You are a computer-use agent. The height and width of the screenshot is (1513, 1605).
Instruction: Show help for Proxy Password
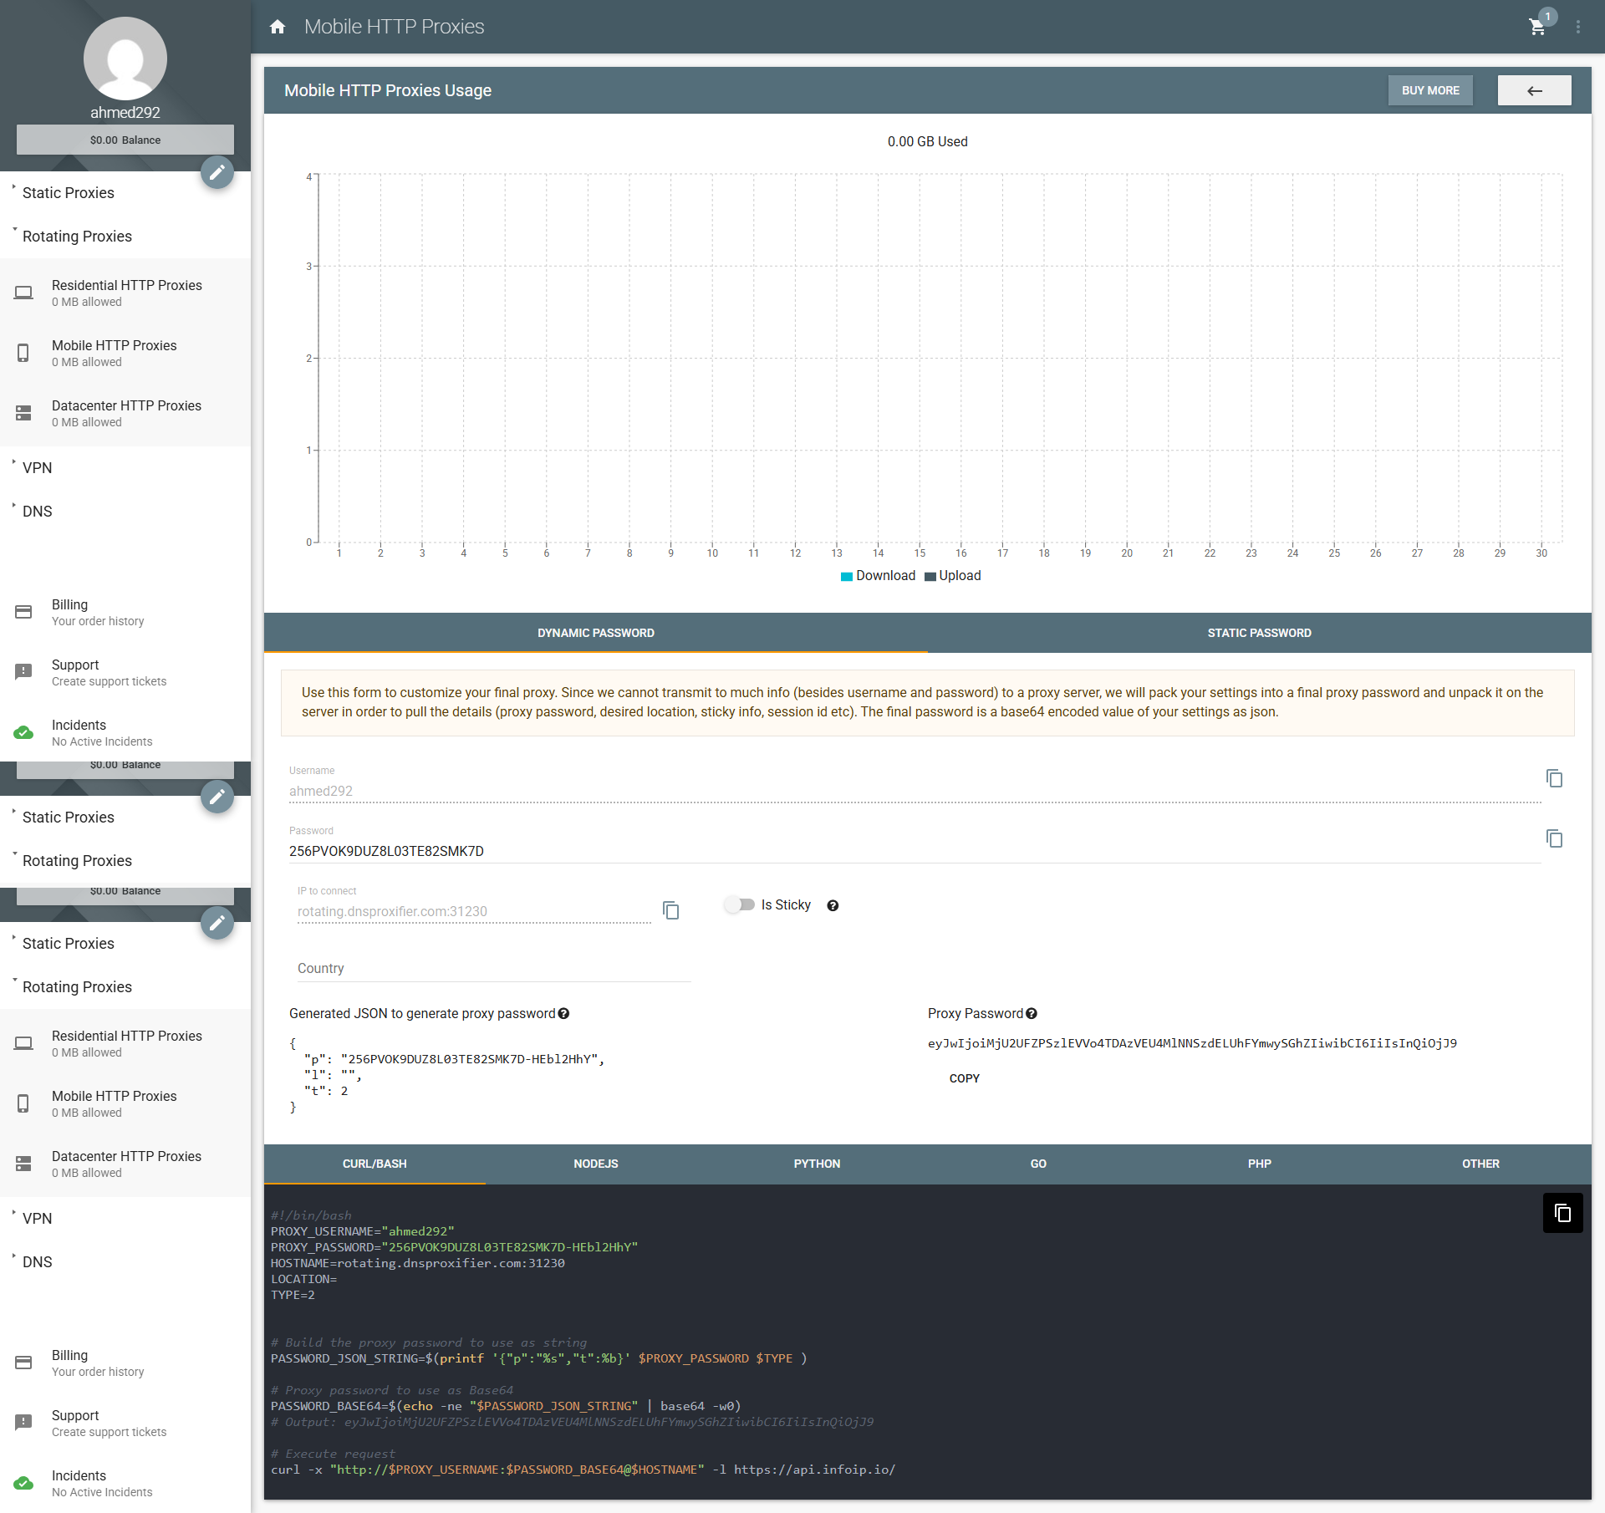click(x=1032, y=1013)
